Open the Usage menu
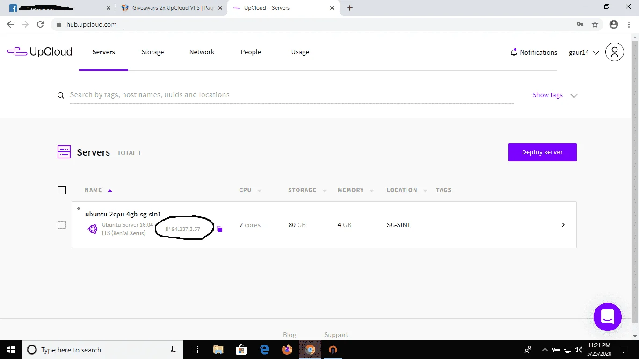Viewport: 639px width, 359px height. pyautogui.click(x=300, y=52)
